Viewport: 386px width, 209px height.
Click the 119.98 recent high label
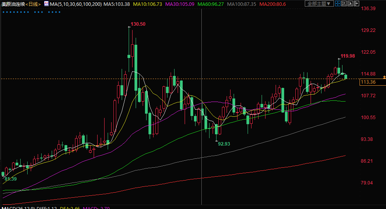(348, 56)
